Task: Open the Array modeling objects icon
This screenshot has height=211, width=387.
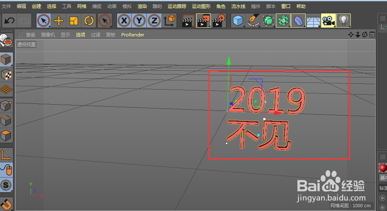Action: (x=283, y=21)
